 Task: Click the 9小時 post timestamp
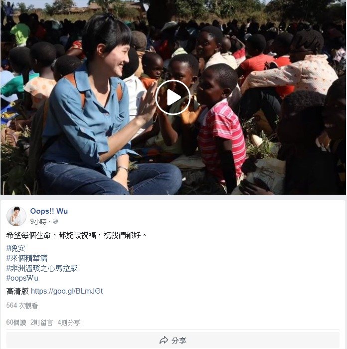(x=38, y=222)
